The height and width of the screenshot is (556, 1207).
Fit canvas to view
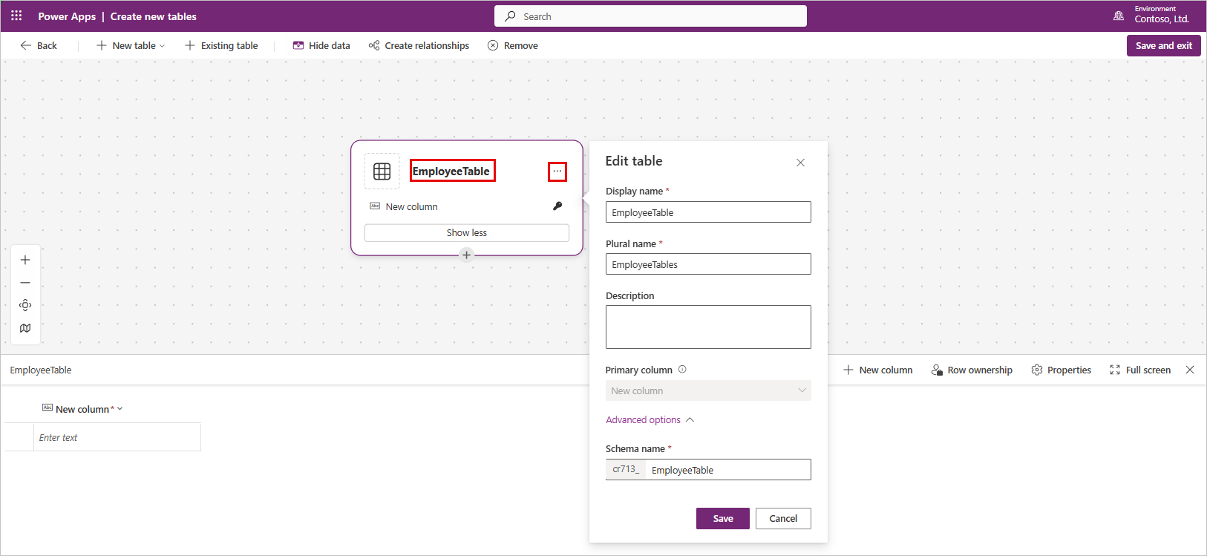click(x=25, y=305)
